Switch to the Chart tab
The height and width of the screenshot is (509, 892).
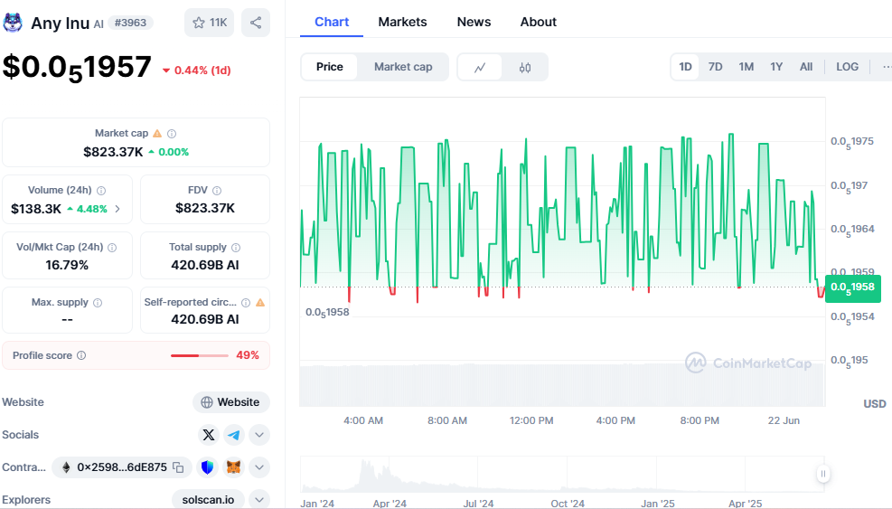(332, 23)
